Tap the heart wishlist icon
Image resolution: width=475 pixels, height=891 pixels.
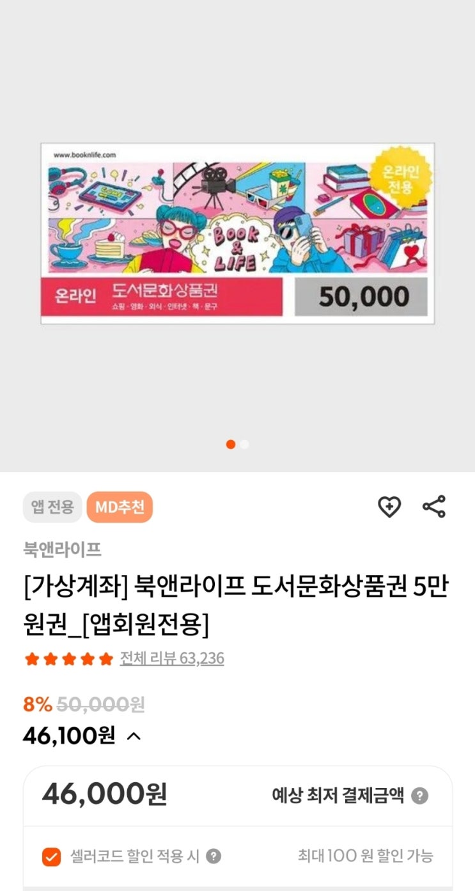(x=389, y=507)
